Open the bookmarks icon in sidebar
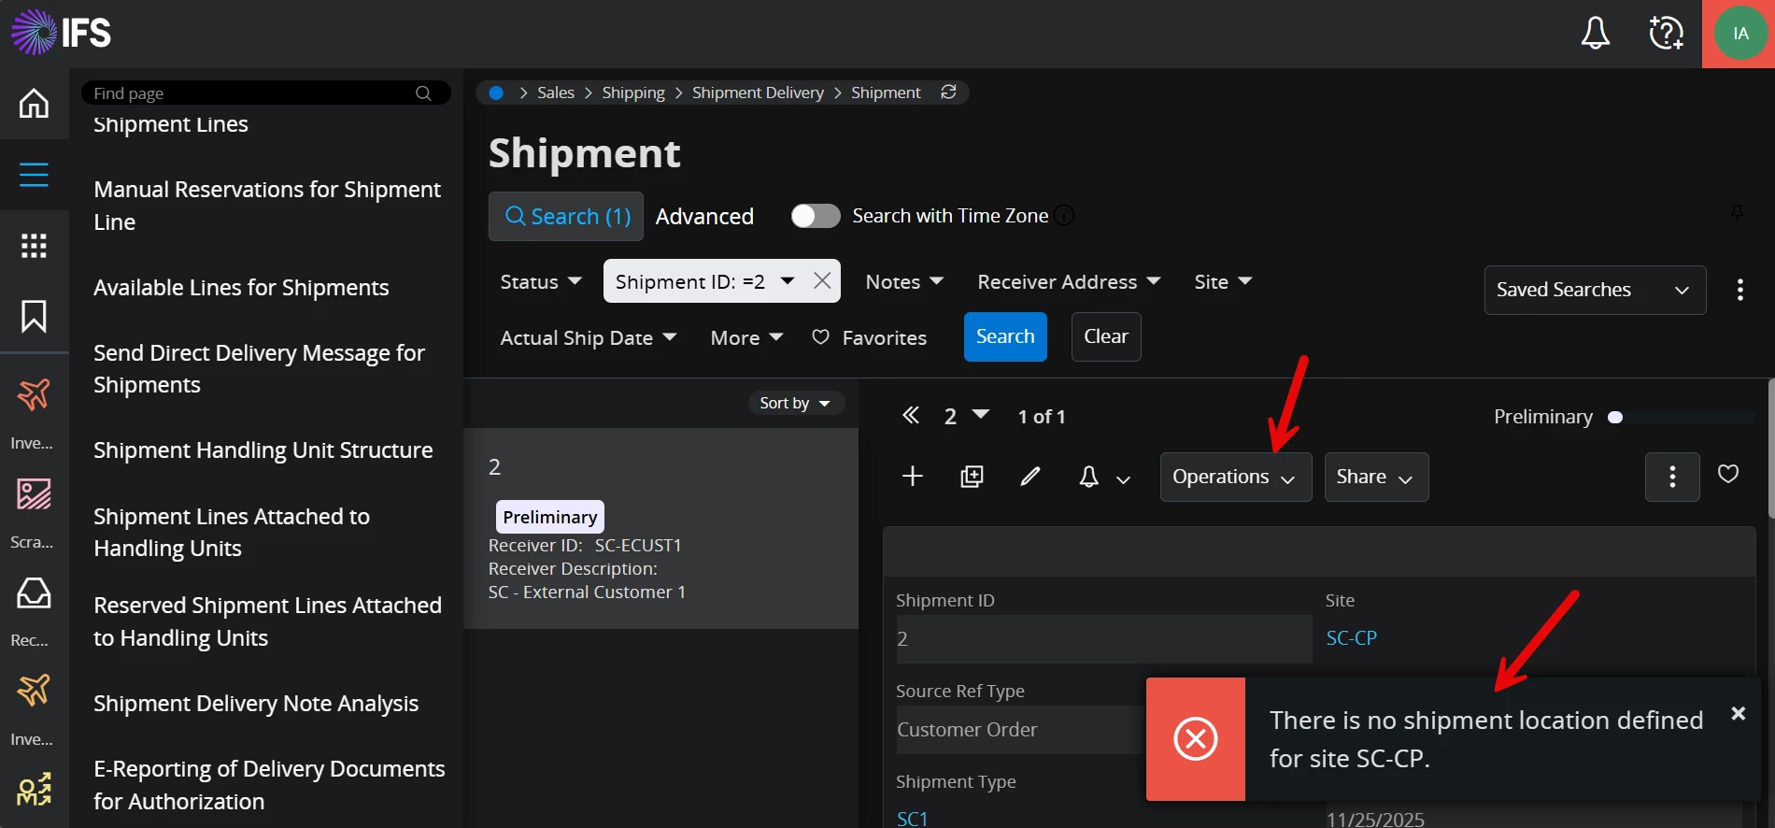1775x828 pixels. [x=35, y=317]
